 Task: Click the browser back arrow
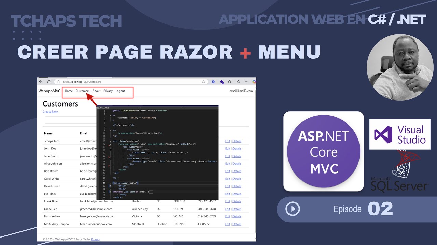click(x=41, y=82)
